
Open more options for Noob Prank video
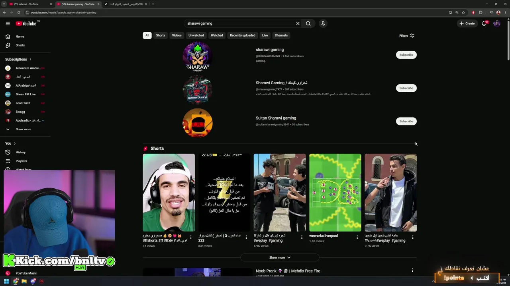tap(412, 271)
